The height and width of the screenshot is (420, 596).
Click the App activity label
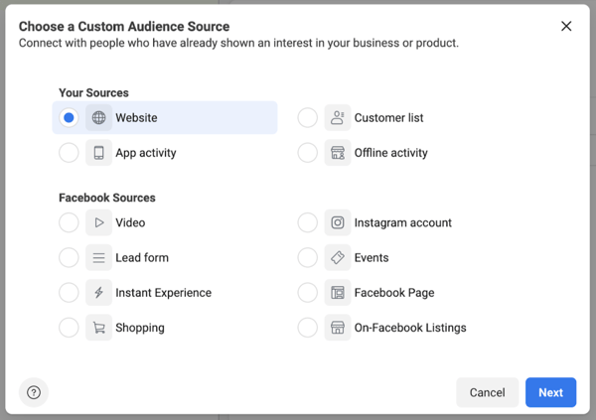point(146,153)
